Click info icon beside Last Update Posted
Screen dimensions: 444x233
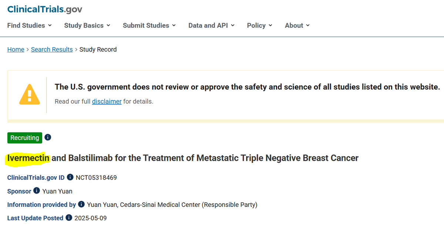pyautogui.click(x=69, y=218)
